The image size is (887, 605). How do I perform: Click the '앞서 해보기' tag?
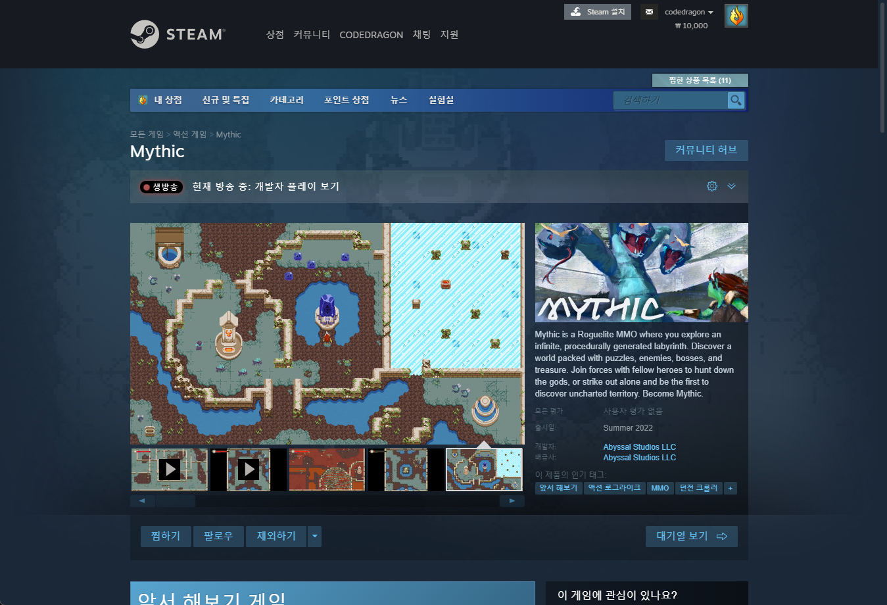[x=558, y=488]
